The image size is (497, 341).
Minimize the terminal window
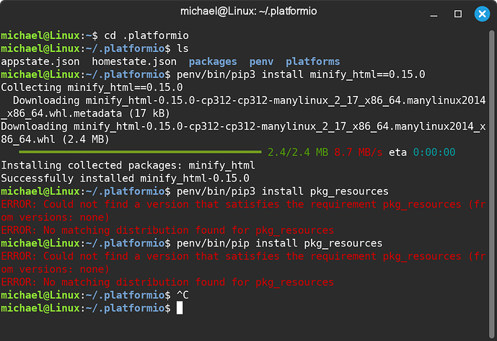tap(434, 14)
